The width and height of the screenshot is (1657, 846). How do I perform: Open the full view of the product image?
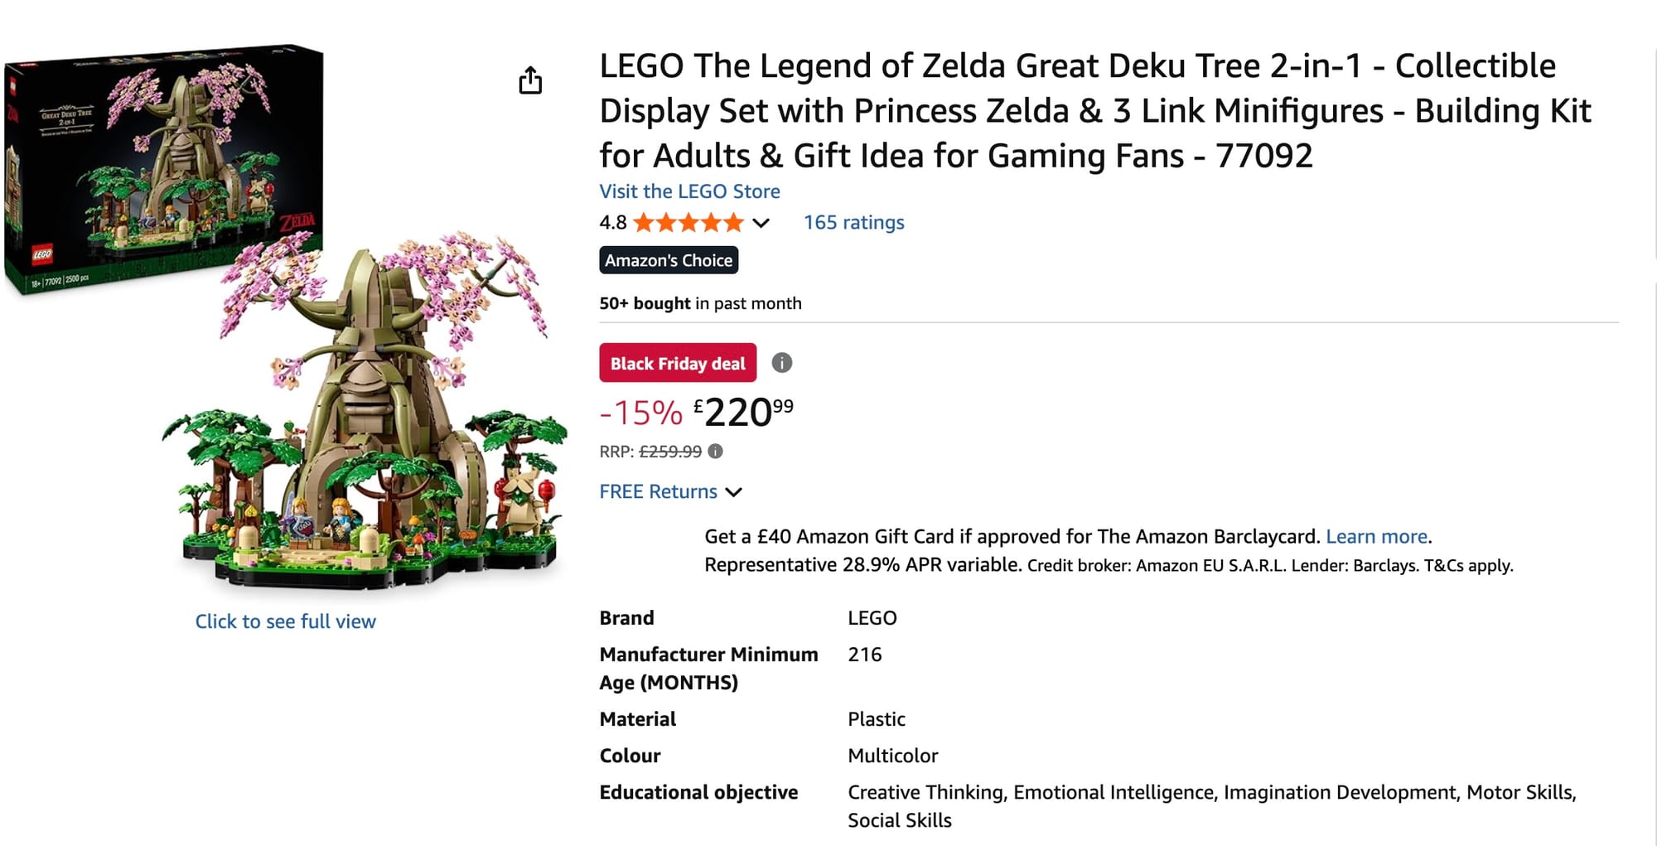point(284,621)
